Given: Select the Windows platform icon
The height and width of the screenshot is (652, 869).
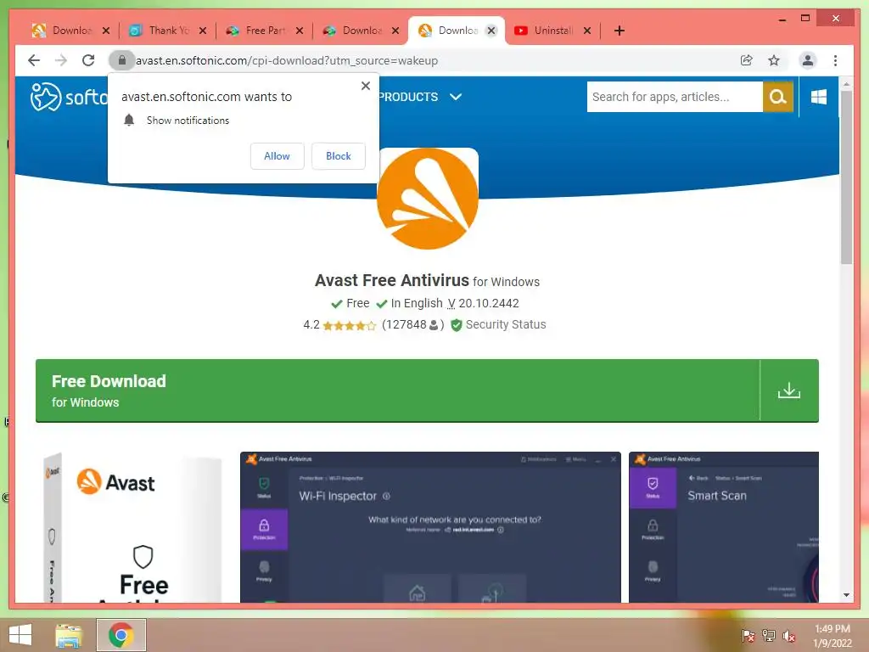Looking at the screenshot, I should point(819,97).
